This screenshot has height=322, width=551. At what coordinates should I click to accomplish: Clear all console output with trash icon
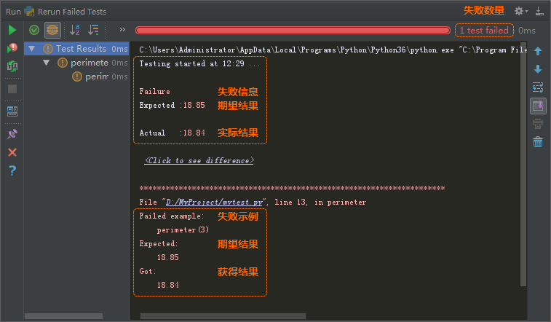tap(538, 142)
